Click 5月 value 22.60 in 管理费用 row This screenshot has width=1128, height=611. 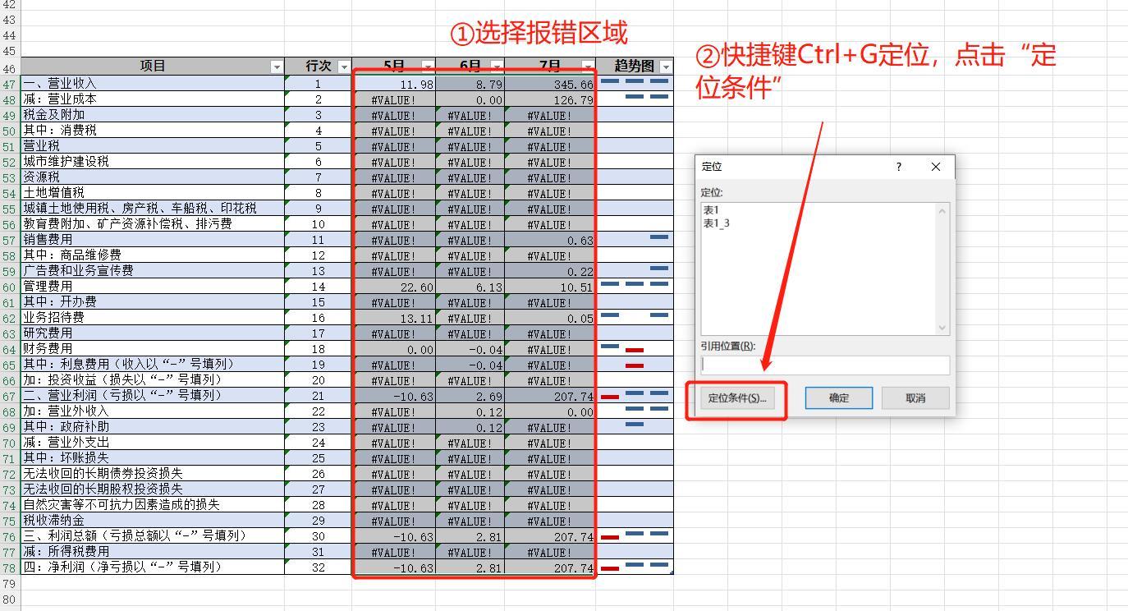(x=394, y=287)
